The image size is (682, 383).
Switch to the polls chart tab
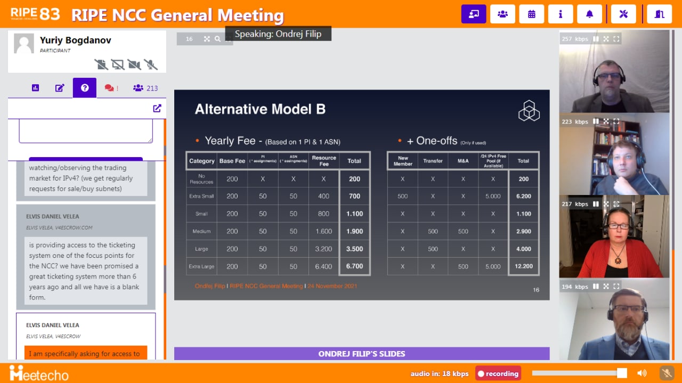(x=36, y=88)
